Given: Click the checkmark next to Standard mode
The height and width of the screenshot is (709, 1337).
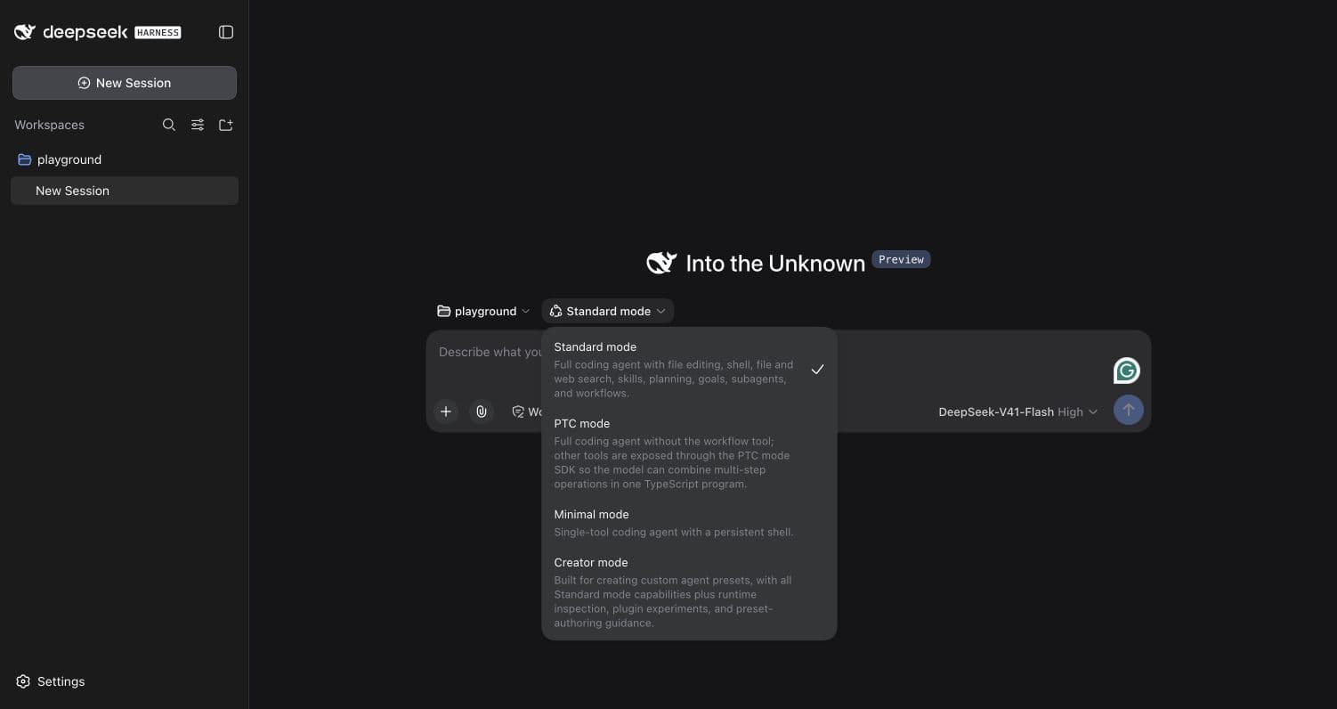Looking at the screenshot, I should point(817,369).
